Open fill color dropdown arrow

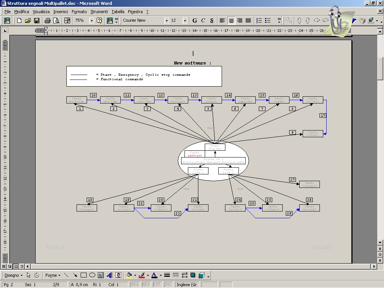(135, 275)
